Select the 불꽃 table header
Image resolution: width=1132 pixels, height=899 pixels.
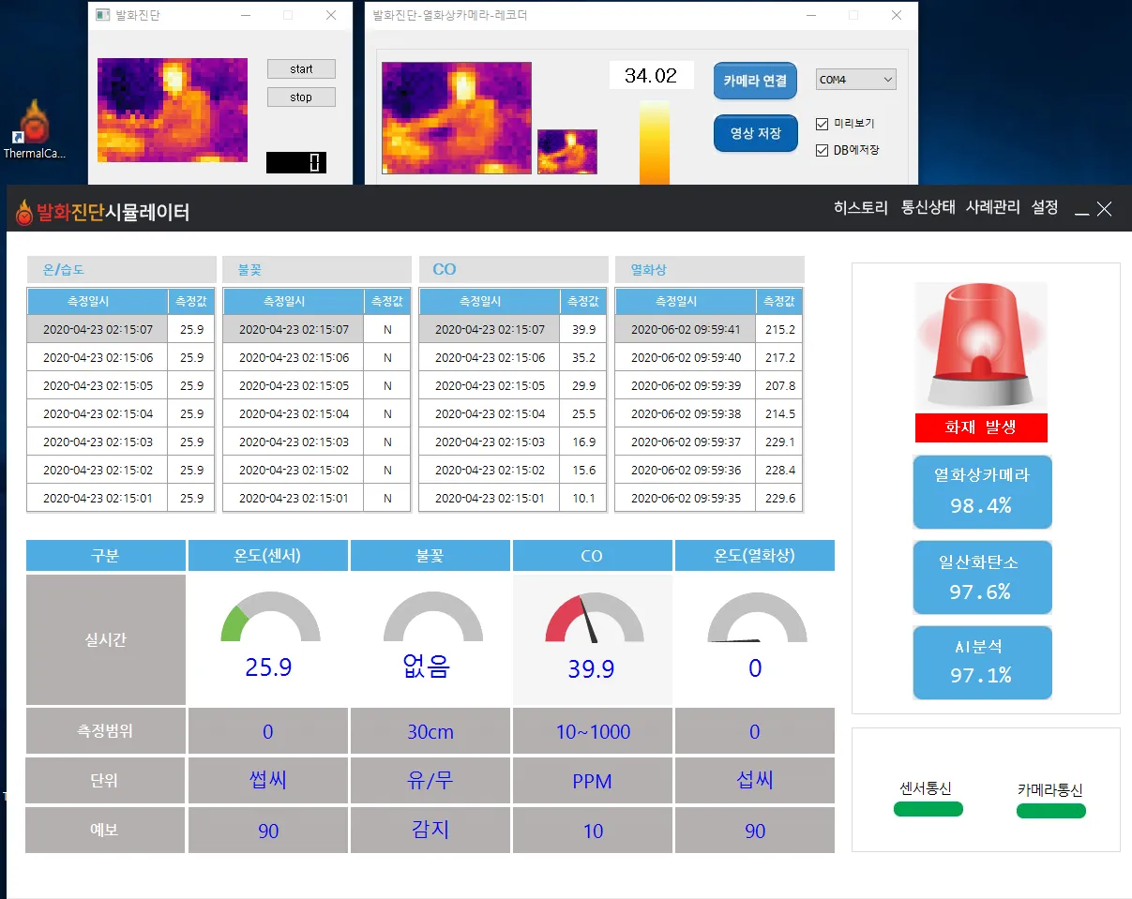click(317, 270)
